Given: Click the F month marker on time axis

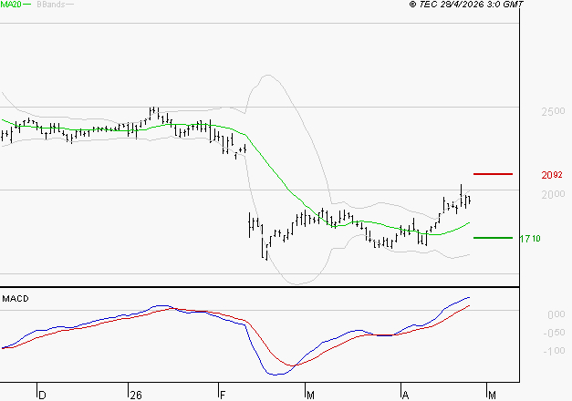Looking at the screenshot, I should point(223,396).
